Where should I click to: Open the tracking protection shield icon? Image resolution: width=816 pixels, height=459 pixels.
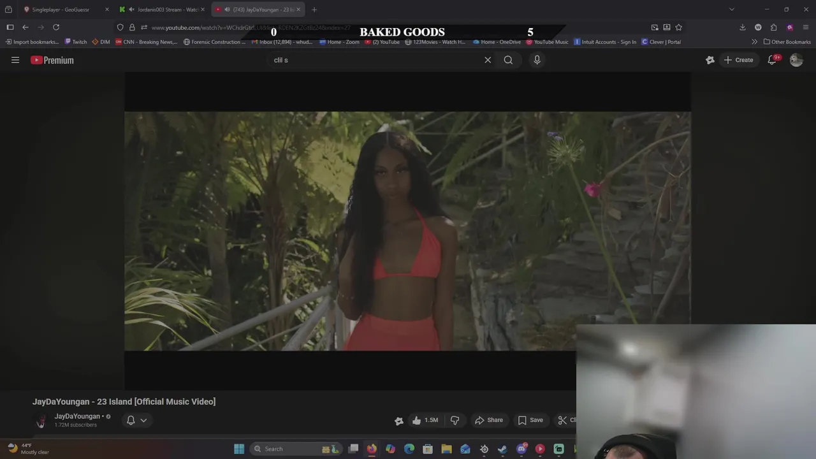pyautogui.click(x=120, y=27)
